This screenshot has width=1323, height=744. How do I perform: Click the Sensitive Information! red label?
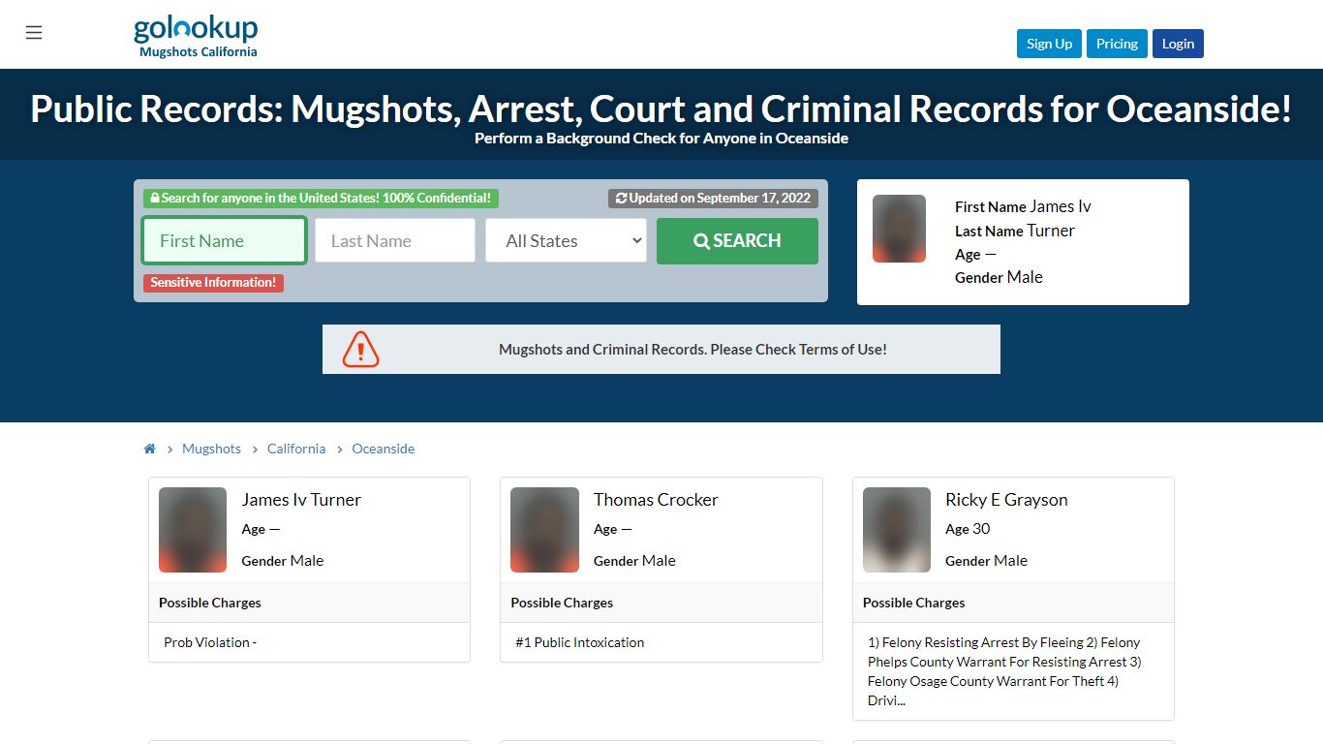pyautogui.click(x=213, y=283)
